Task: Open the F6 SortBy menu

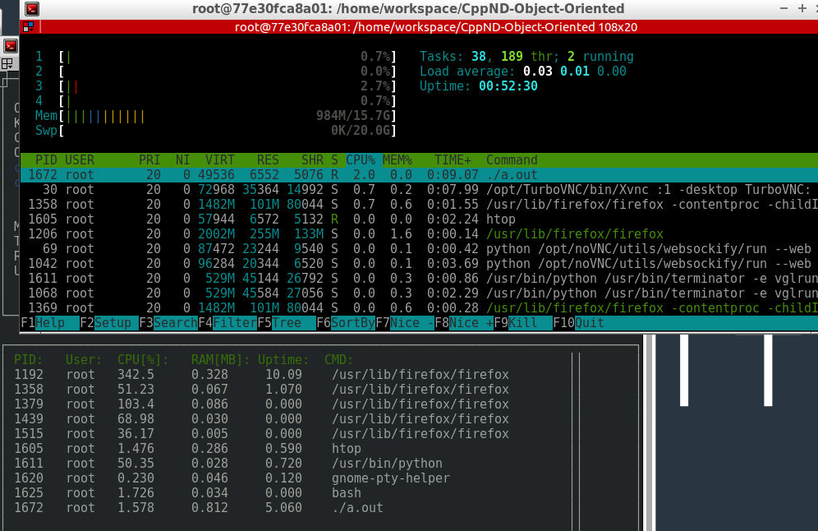Action: coord(352,323)
